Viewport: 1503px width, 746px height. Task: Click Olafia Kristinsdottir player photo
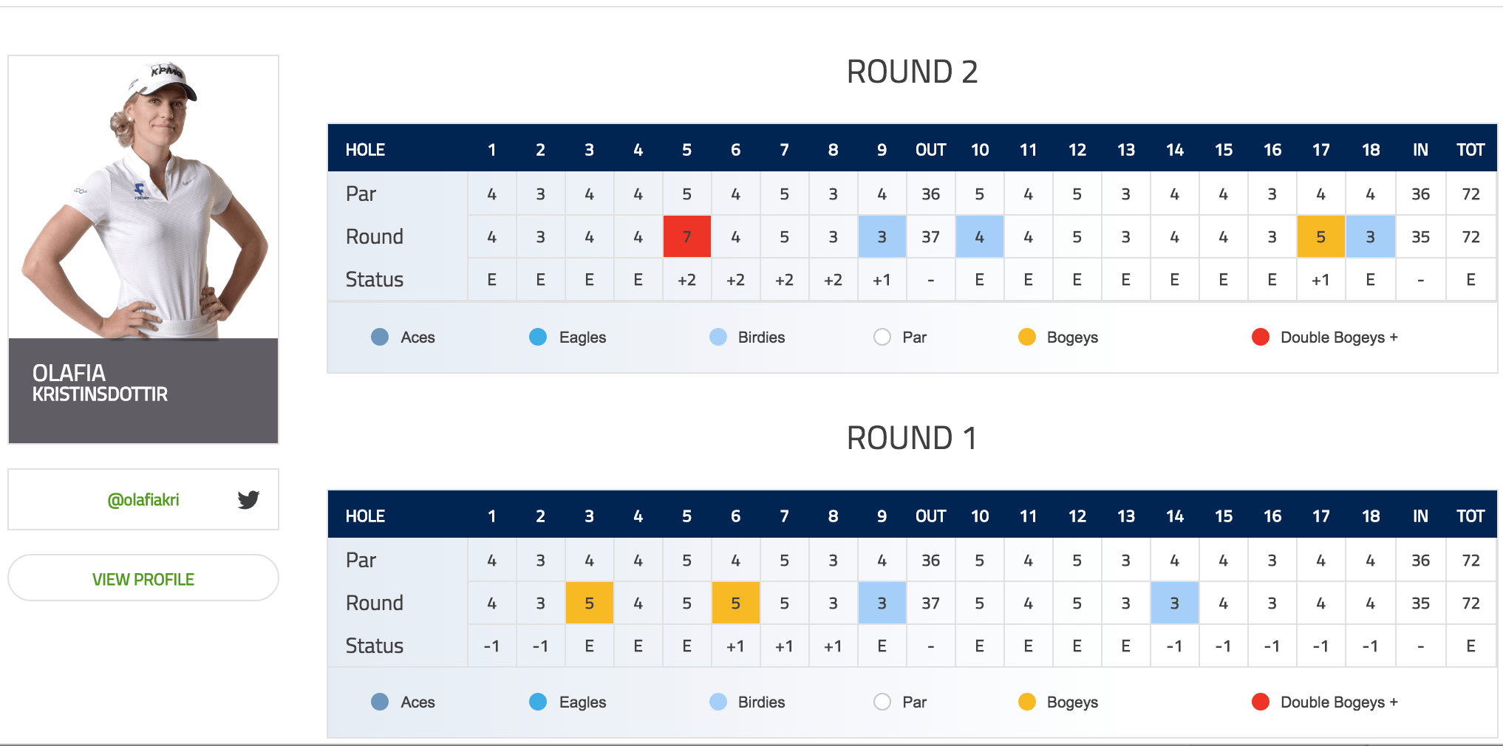pos(143,197)
